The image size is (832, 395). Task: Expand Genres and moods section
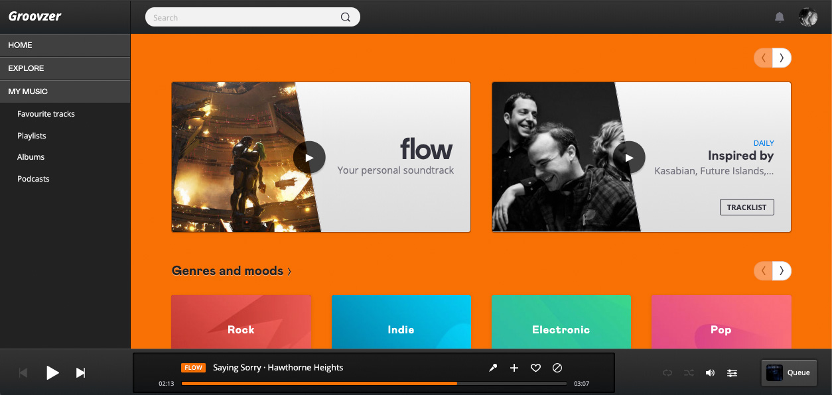point(232,270)
